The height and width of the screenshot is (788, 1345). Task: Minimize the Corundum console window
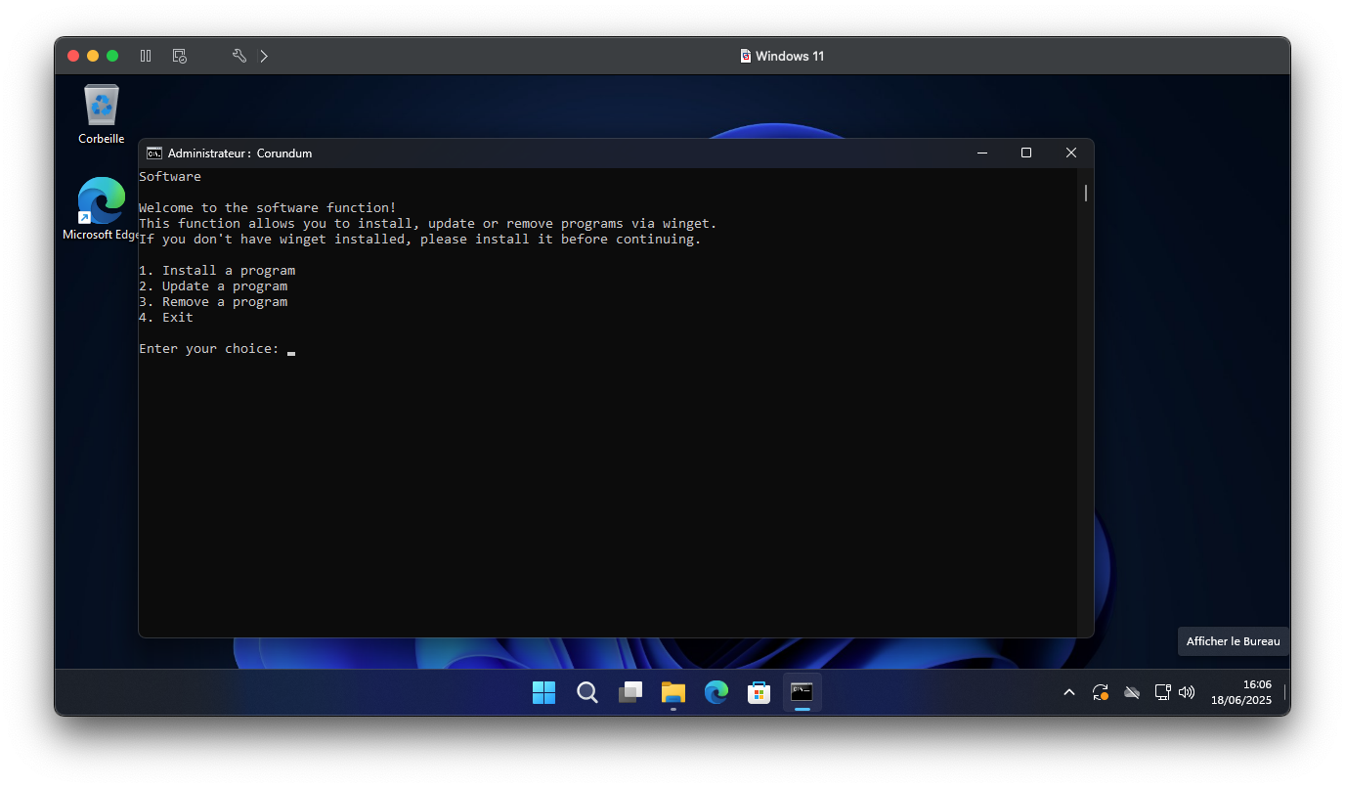click(x=981, y=153)
